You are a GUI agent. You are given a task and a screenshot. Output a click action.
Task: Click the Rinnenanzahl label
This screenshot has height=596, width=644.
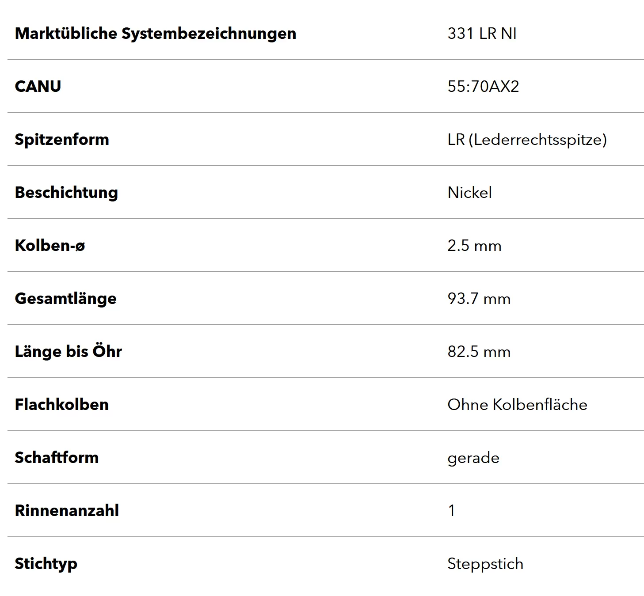[67, 511]
